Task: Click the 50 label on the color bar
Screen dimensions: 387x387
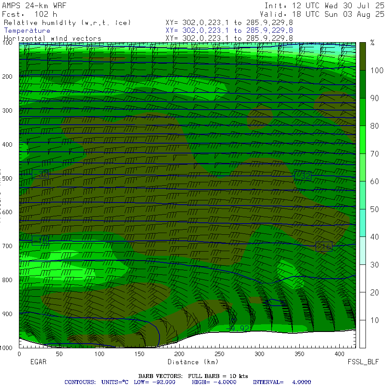Action: [375, 209]
